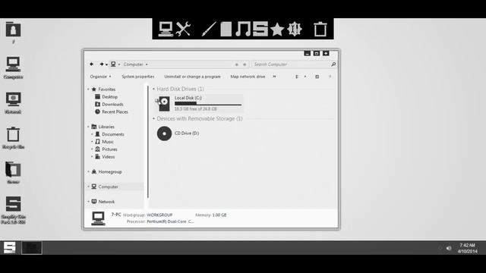This screenshot has width=486, height=273.
Task: Open the view options dropdown arrow
Action: (x=305, y=77)
